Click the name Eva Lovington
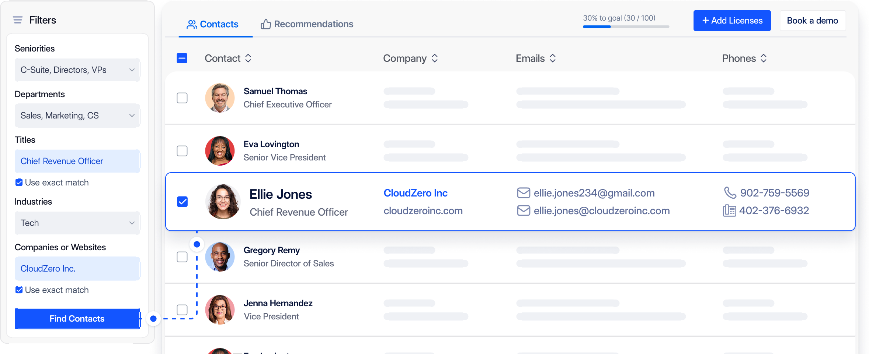The width and height of the screenshot is (869, 354). (271, 144)
